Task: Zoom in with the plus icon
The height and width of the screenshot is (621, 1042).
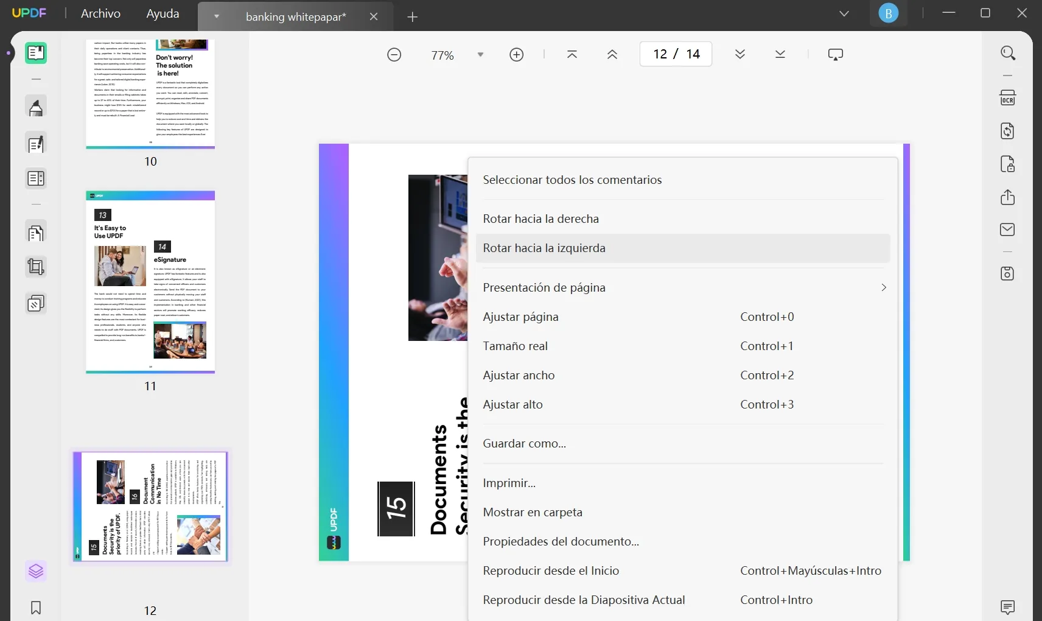Action: point(517,55)
